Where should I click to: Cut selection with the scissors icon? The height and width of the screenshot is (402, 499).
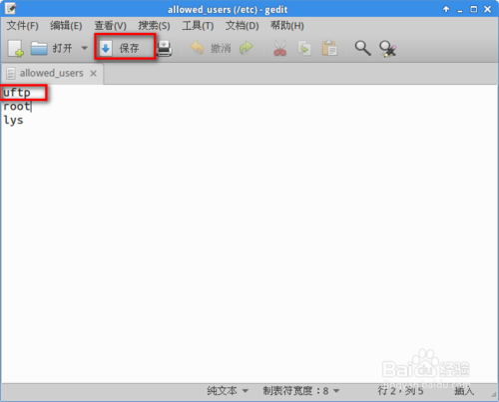(x=279, y=49)
